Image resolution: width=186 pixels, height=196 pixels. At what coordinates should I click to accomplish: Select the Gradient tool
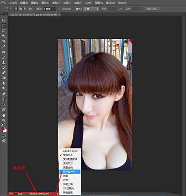pyautogui.click(x=4, y=78)
